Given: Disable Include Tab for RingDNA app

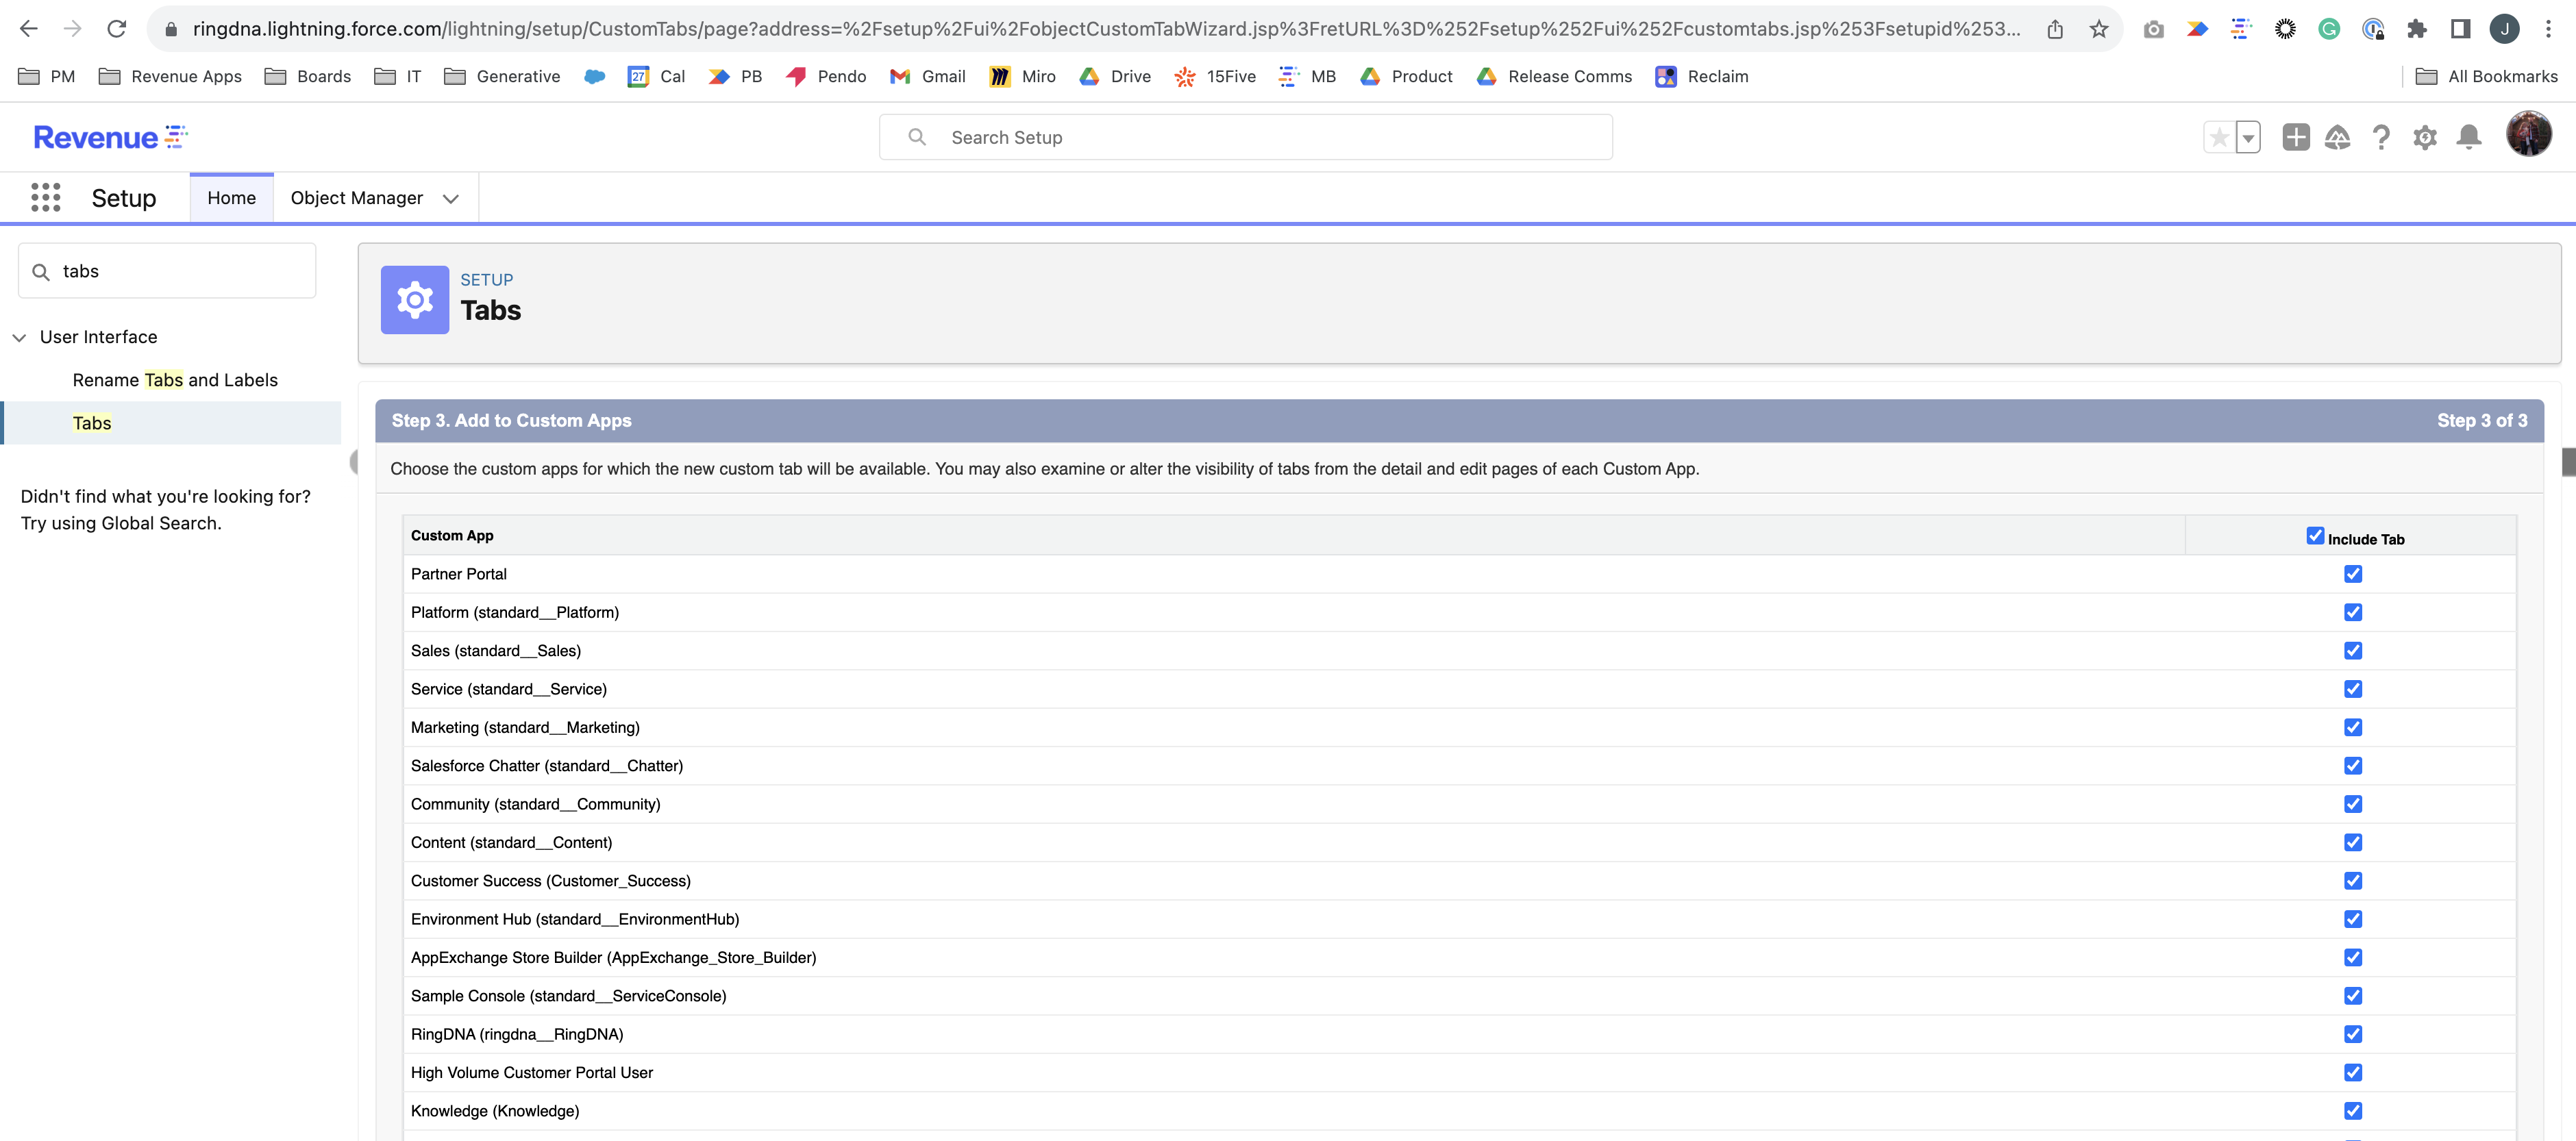Looking at the screenshot, I should point(2353,1034).
